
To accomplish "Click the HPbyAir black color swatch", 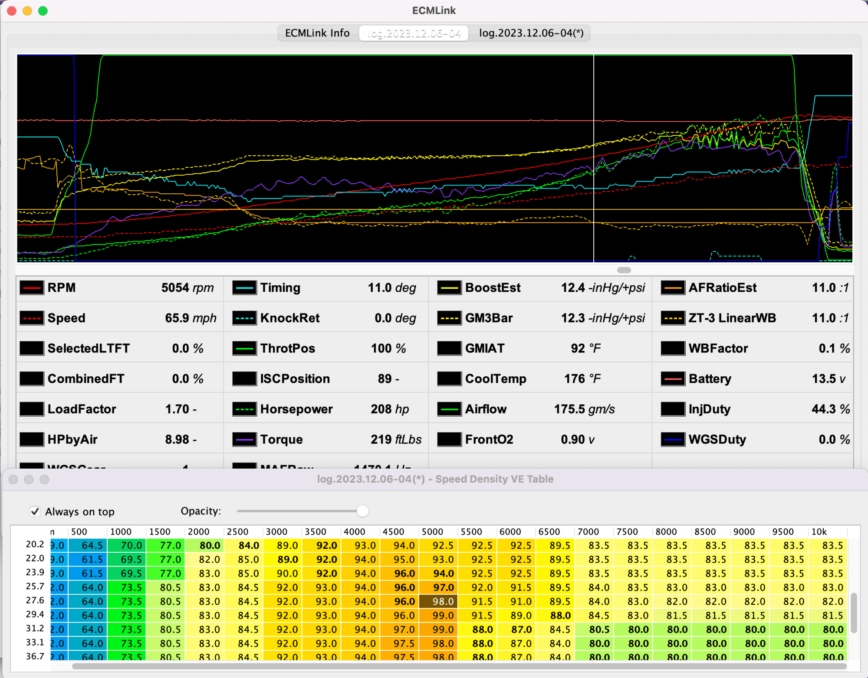I will pyautogui.click(x=32, y=440).
